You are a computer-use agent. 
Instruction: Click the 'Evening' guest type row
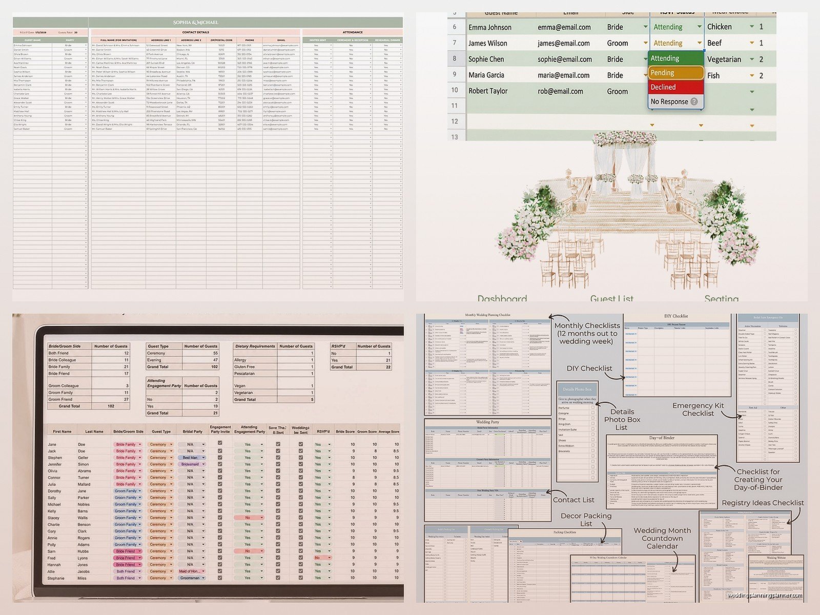click(182, 360)
